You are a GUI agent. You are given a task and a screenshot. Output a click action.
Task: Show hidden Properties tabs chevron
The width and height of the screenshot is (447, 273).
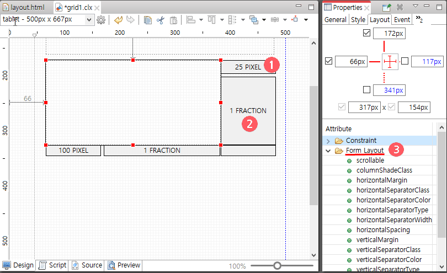[419, 19]
